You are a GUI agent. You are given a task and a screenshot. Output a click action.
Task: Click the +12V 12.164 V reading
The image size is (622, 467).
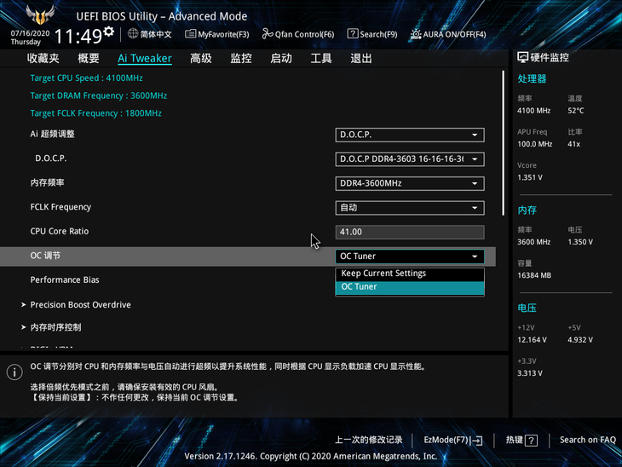point(532,340)
